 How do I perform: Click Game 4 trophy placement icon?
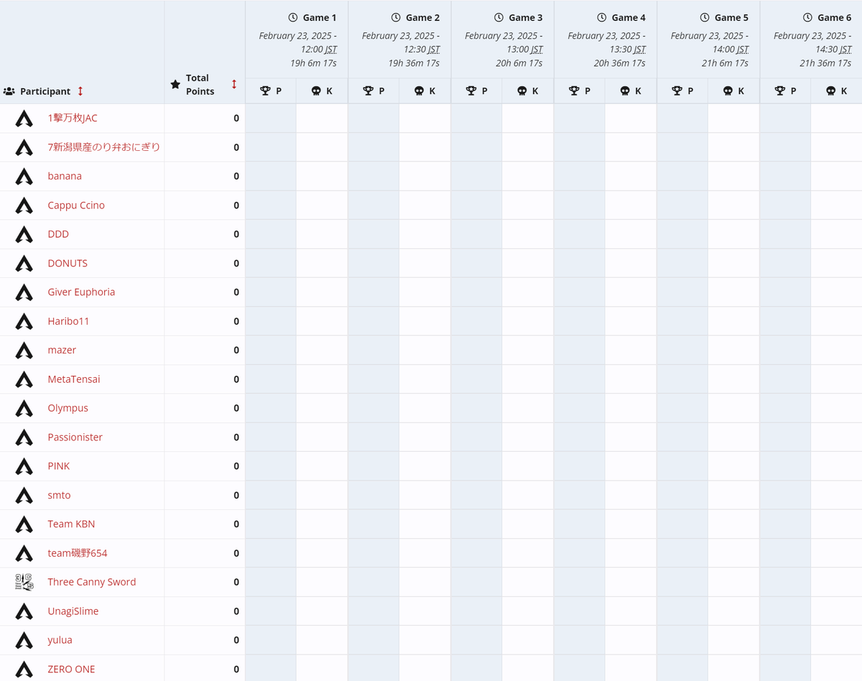pos(574,91)
